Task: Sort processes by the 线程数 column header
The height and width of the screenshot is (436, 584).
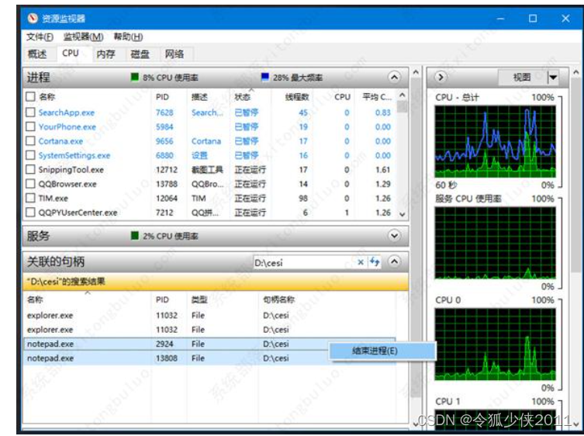Action: coord(297,97)
